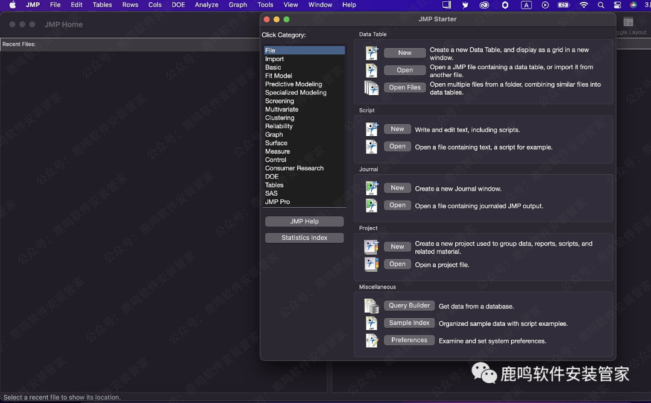The image size is (651, 403).
Task: Click the icon beside Journal New button
Action: (371, 188)
